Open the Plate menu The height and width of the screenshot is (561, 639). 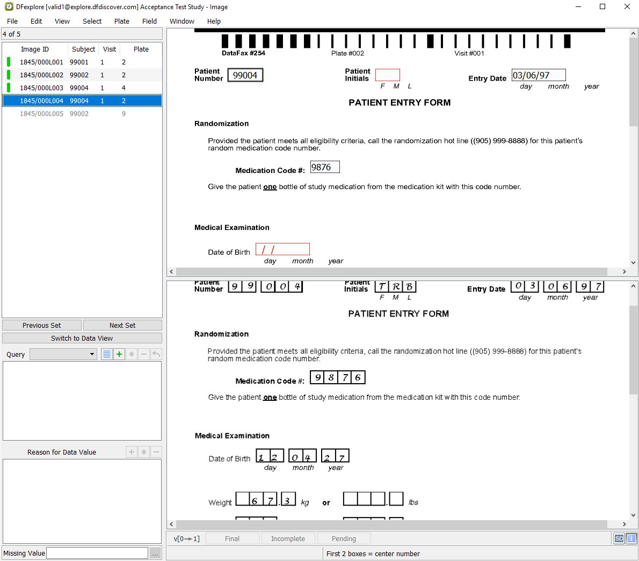coord(122,21)
